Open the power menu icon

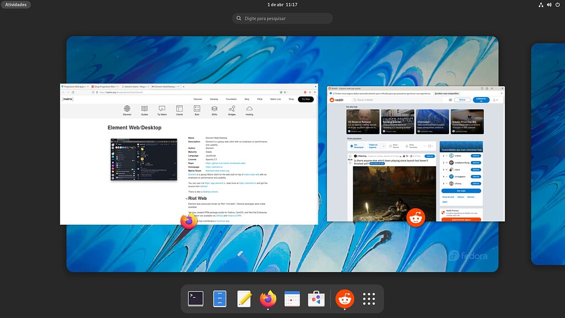point(557,4)
